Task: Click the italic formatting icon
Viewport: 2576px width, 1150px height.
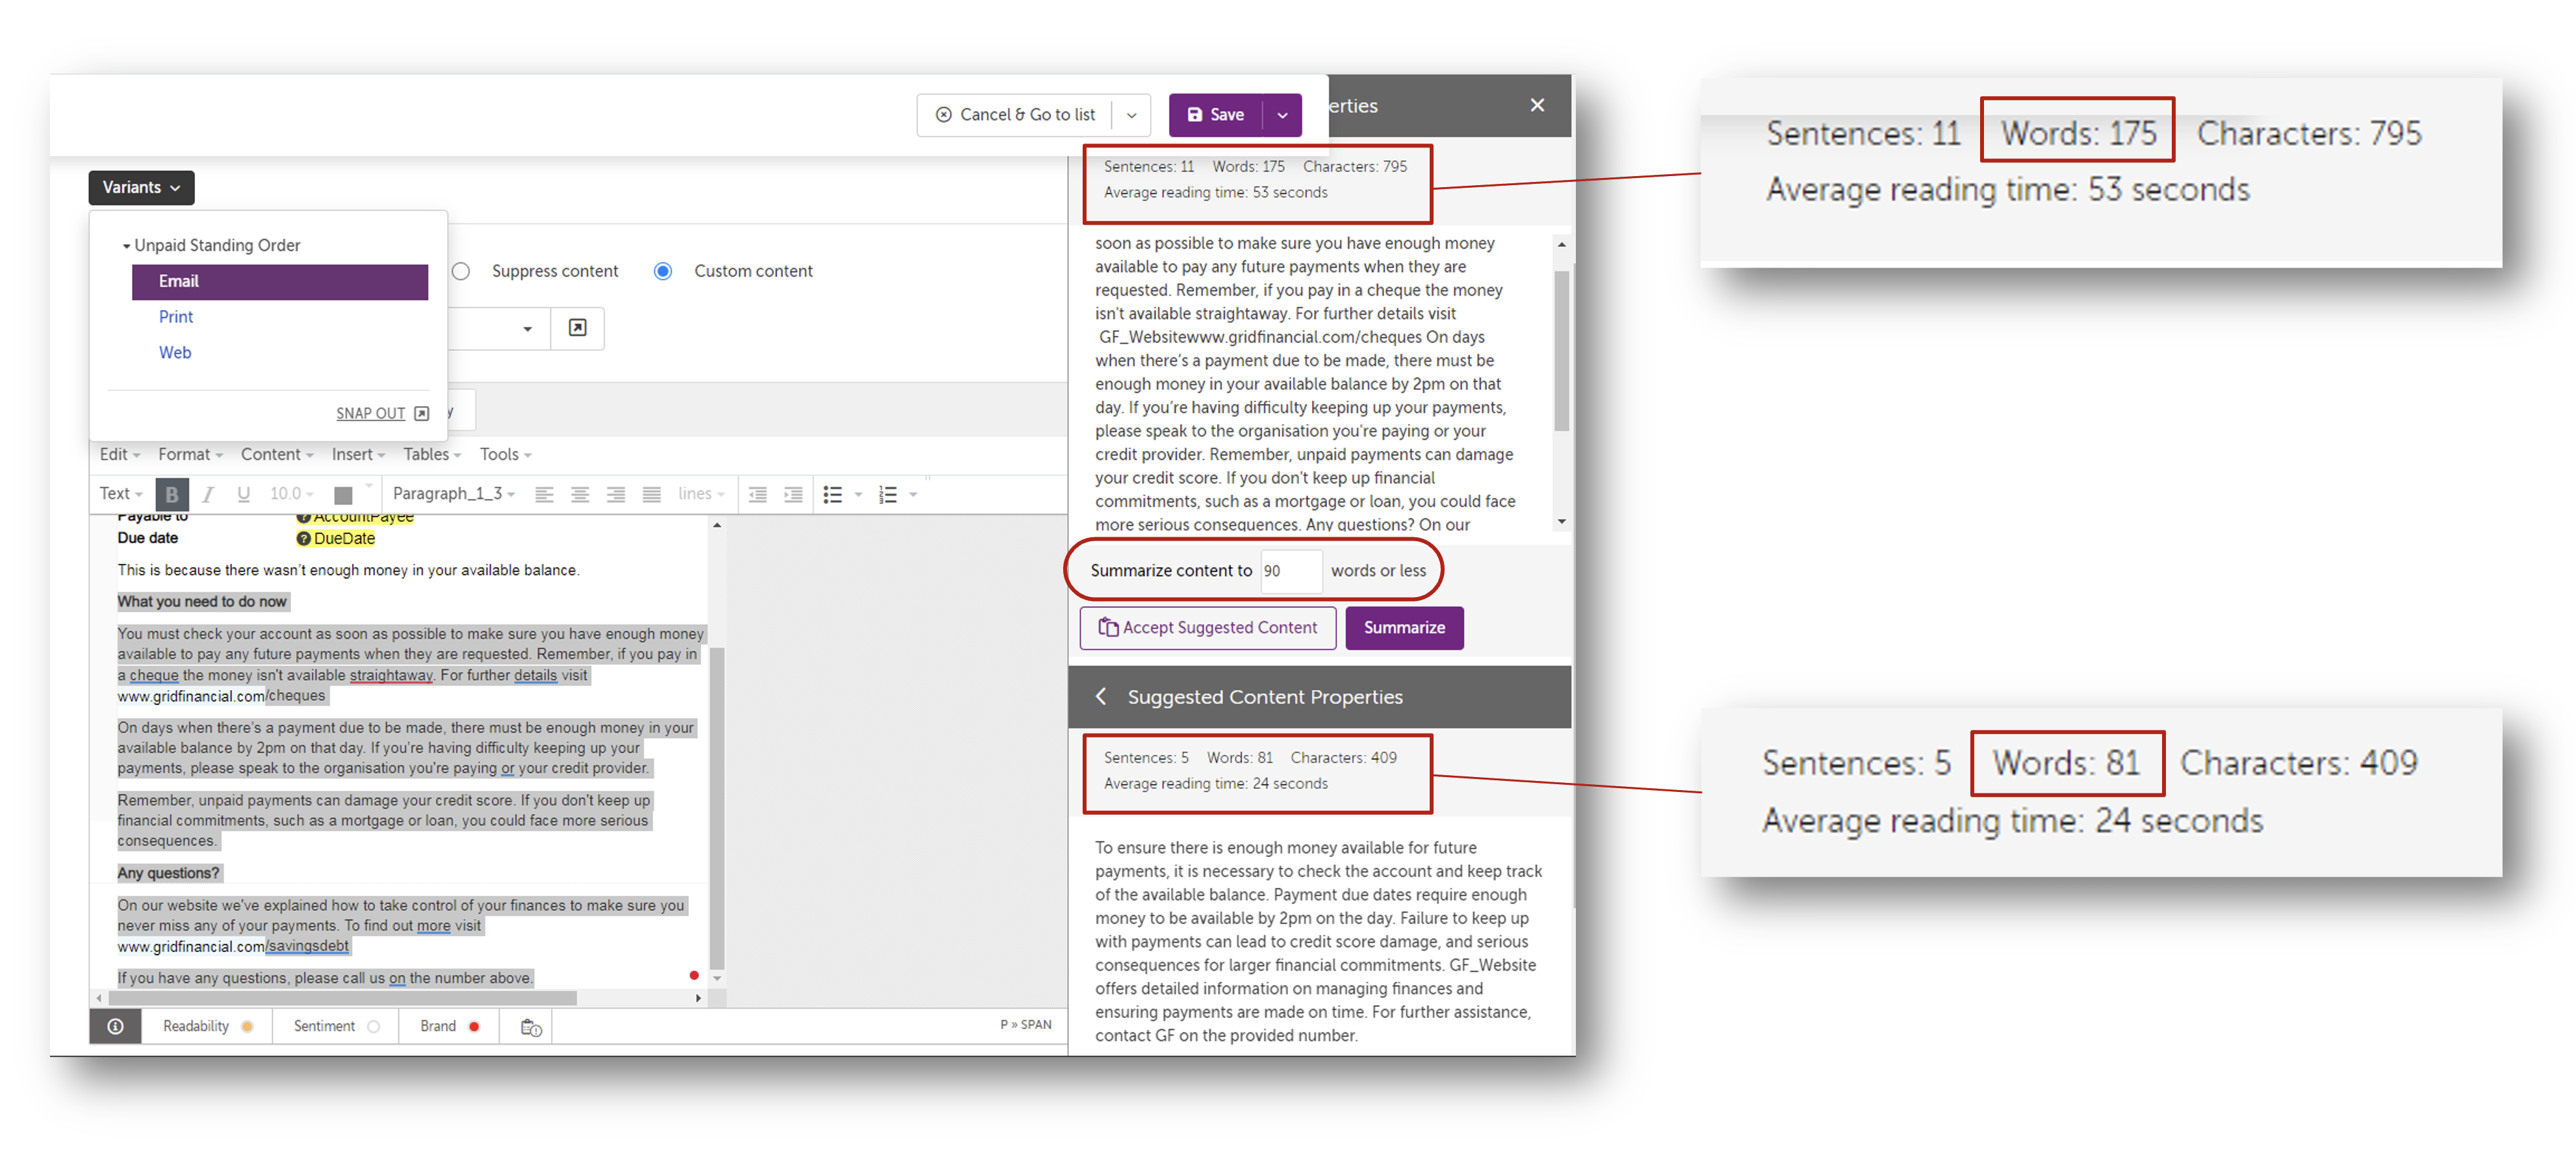Action: (x=208, y=494)
